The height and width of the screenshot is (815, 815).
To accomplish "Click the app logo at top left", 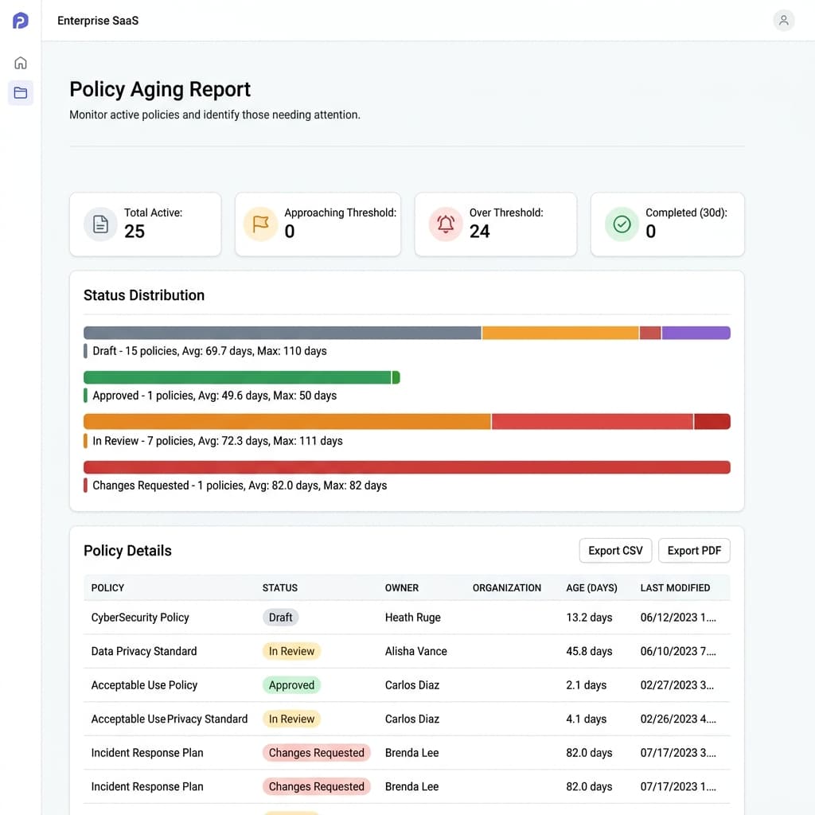I will pyautogui.click(x=20, y=20).
